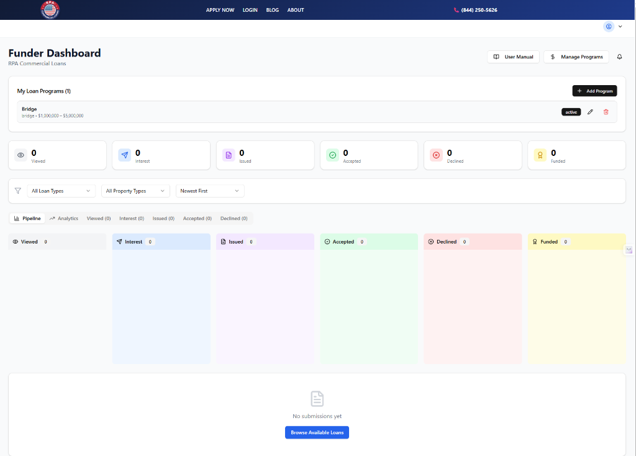
Task: Click the Funder Dashboard heading
Action: pos(55,53)
